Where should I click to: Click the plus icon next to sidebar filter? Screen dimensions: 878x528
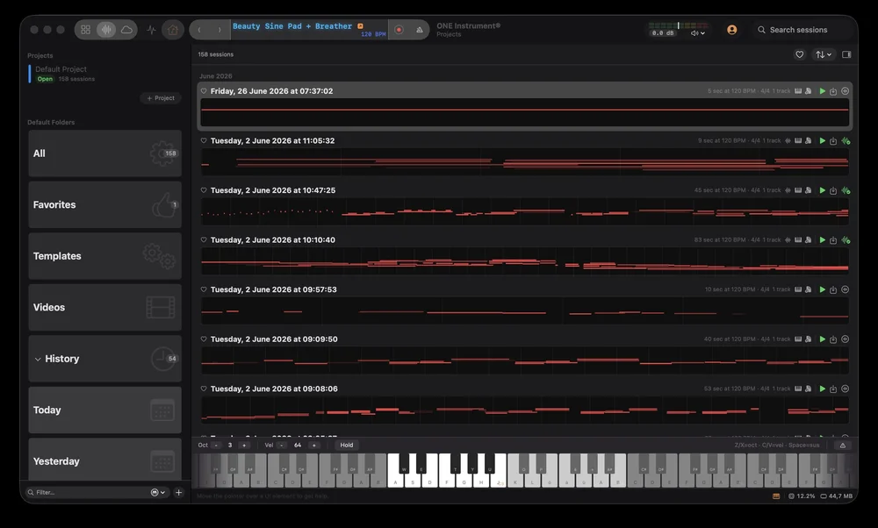click(178, 492)
